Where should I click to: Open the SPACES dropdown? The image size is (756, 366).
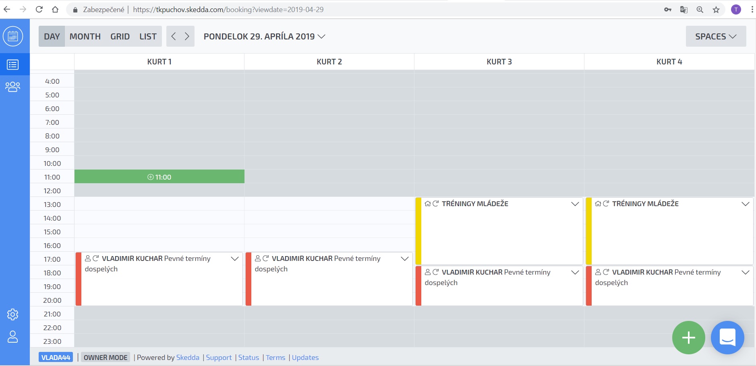[716, 36]
